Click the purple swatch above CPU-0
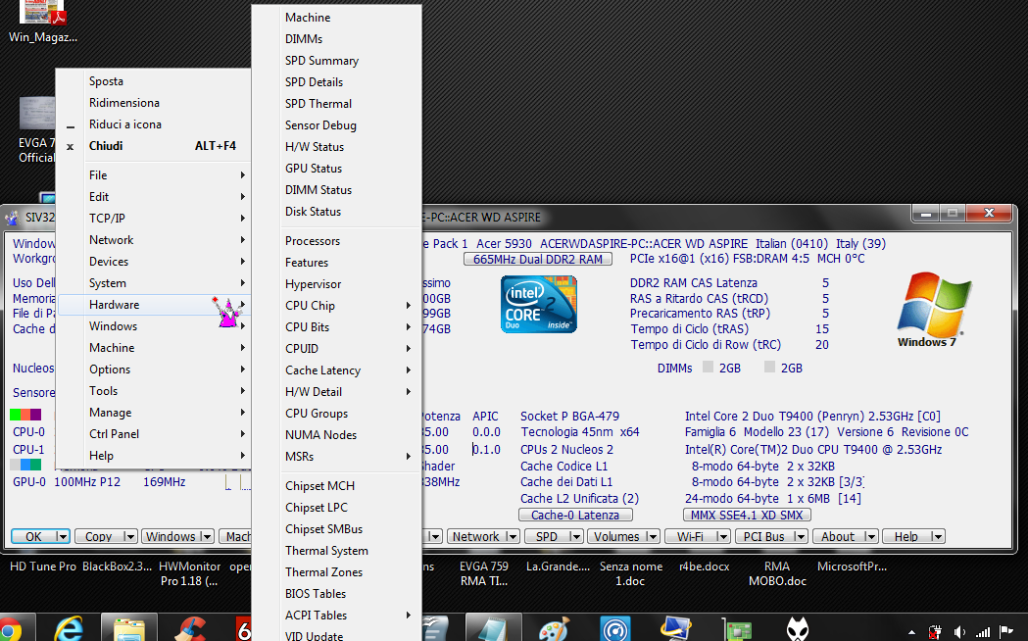 click(36, 415)
